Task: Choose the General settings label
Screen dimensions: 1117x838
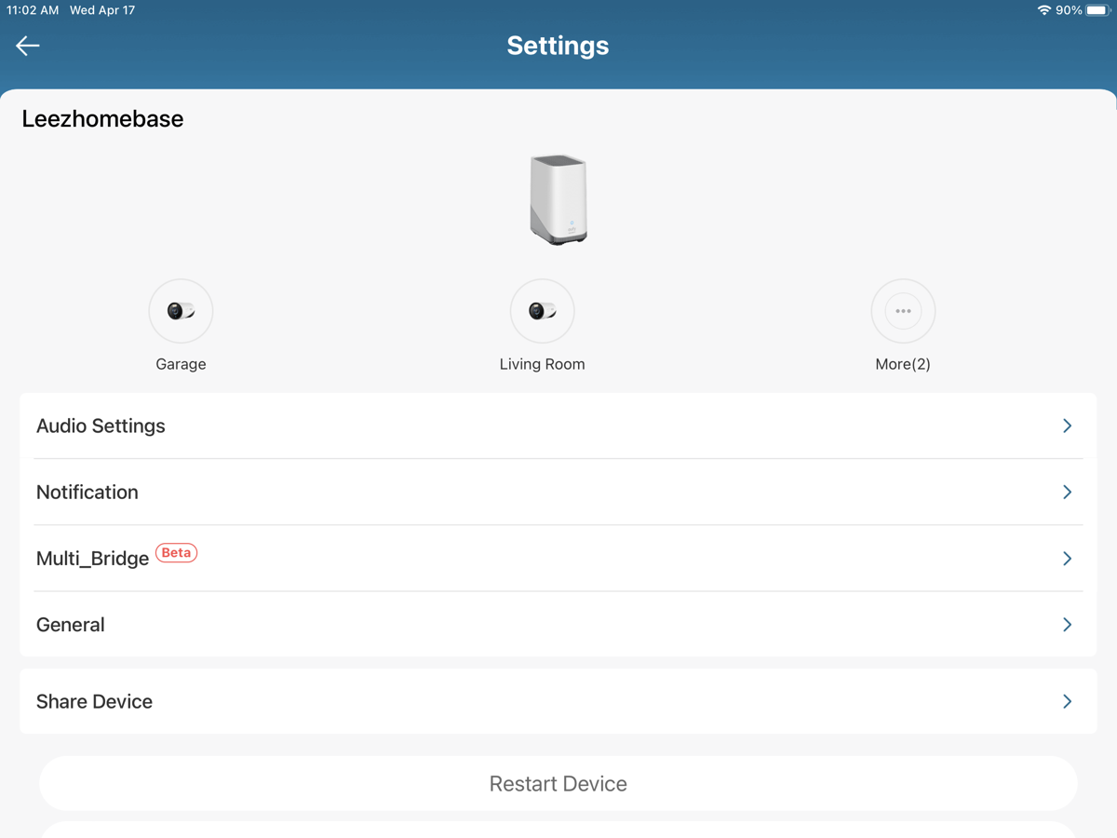Action: [x=71, y=625]
